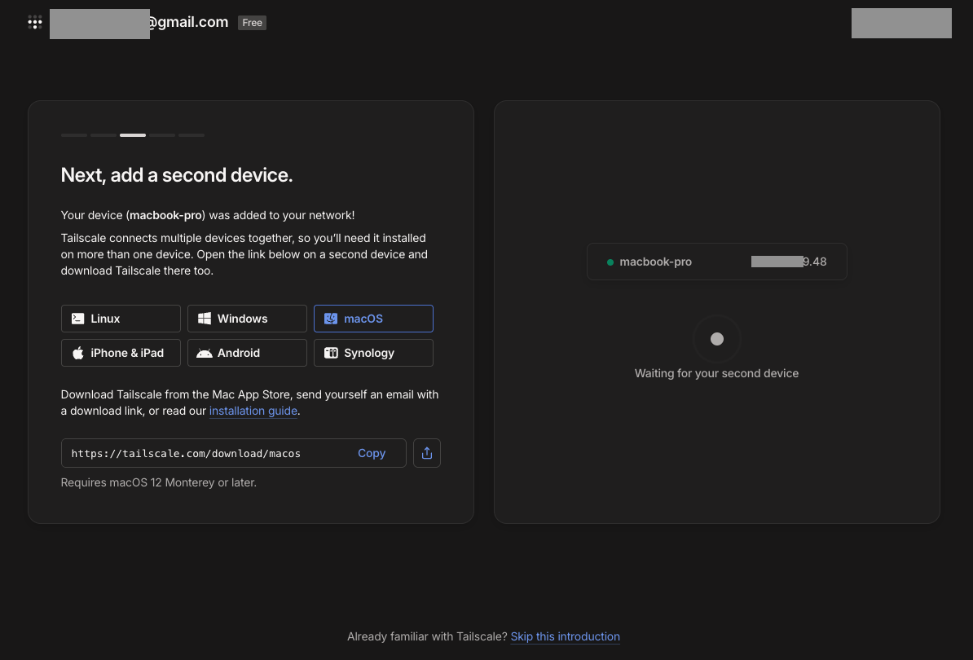Click the Free plan badge

click(x=252, y=22)
